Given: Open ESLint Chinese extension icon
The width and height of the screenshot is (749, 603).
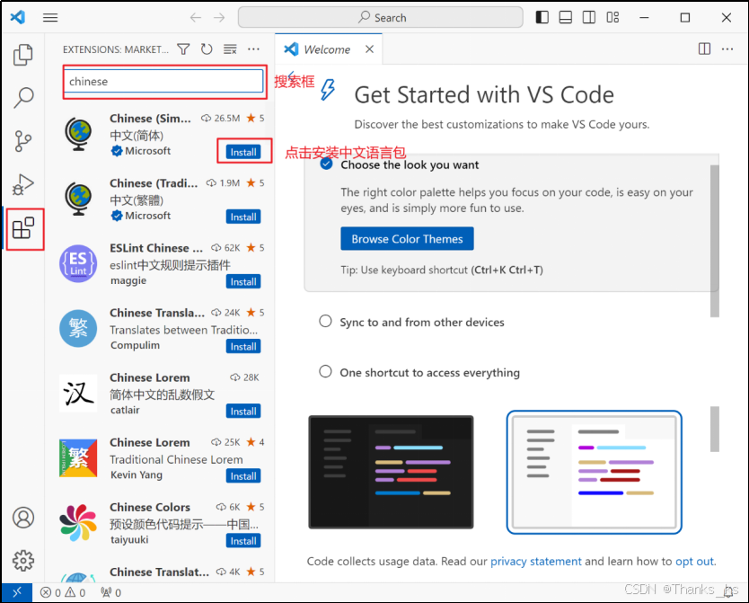Looking at the screenshot, I should click(78, 263).
